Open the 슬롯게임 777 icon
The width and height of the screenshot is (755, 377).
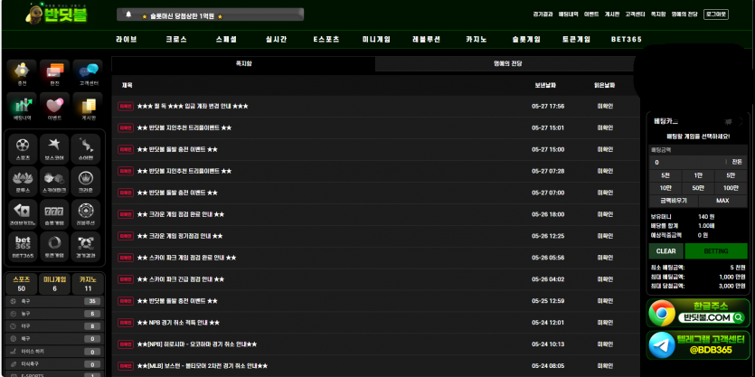pyautogui.click(x=54, y=213)
